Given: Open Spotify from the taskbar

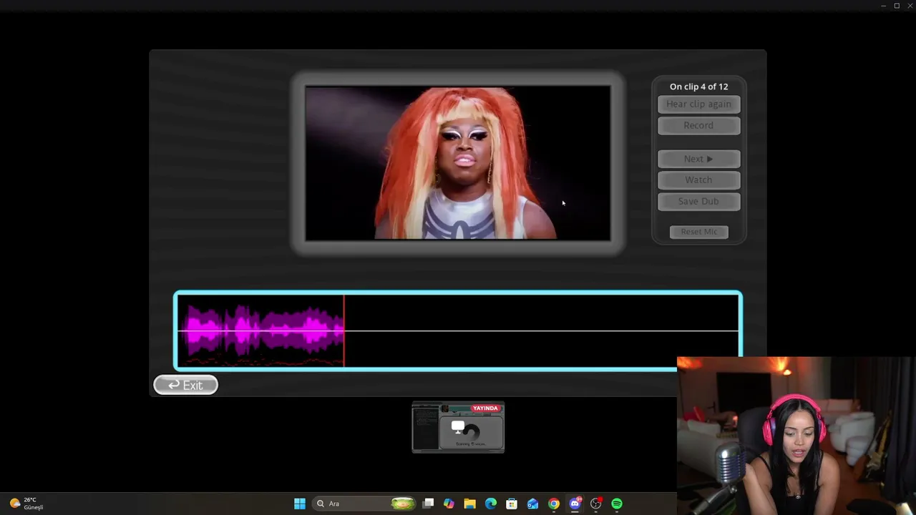Looking at the screenshot, I should point(617,504).
